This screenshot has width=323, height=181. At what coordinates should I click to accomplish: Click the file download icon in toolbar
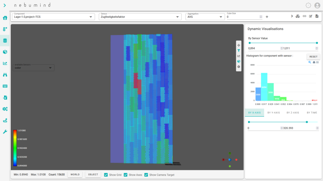coord(317,16)
